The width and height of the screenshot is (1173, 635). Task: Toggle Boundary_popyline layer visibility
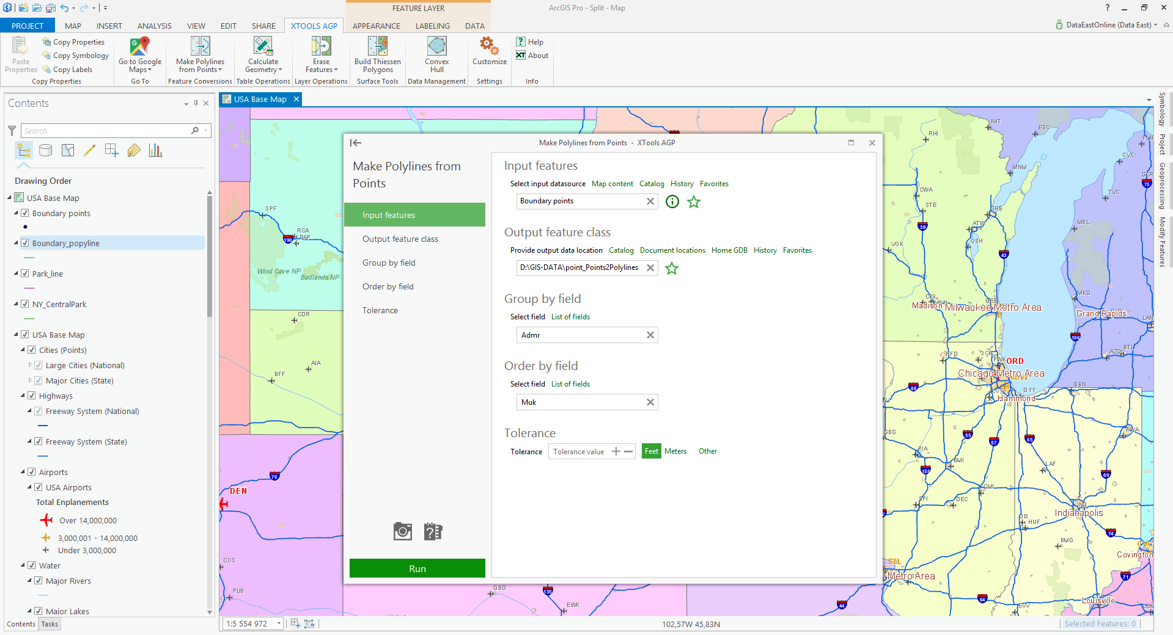coord(25,243)
